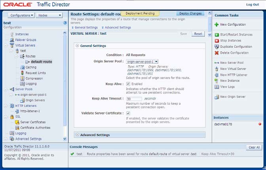Open the Origin Server Pool dropdown
The height and width of the screenshot is (170, 266).
click(x=142, y=62)
